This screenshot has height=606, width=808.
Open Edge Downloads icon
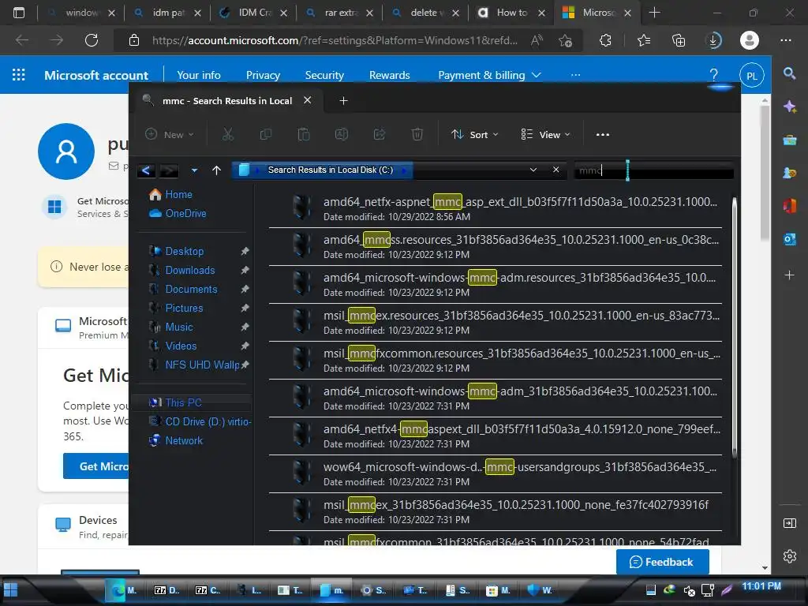(713, 40)
